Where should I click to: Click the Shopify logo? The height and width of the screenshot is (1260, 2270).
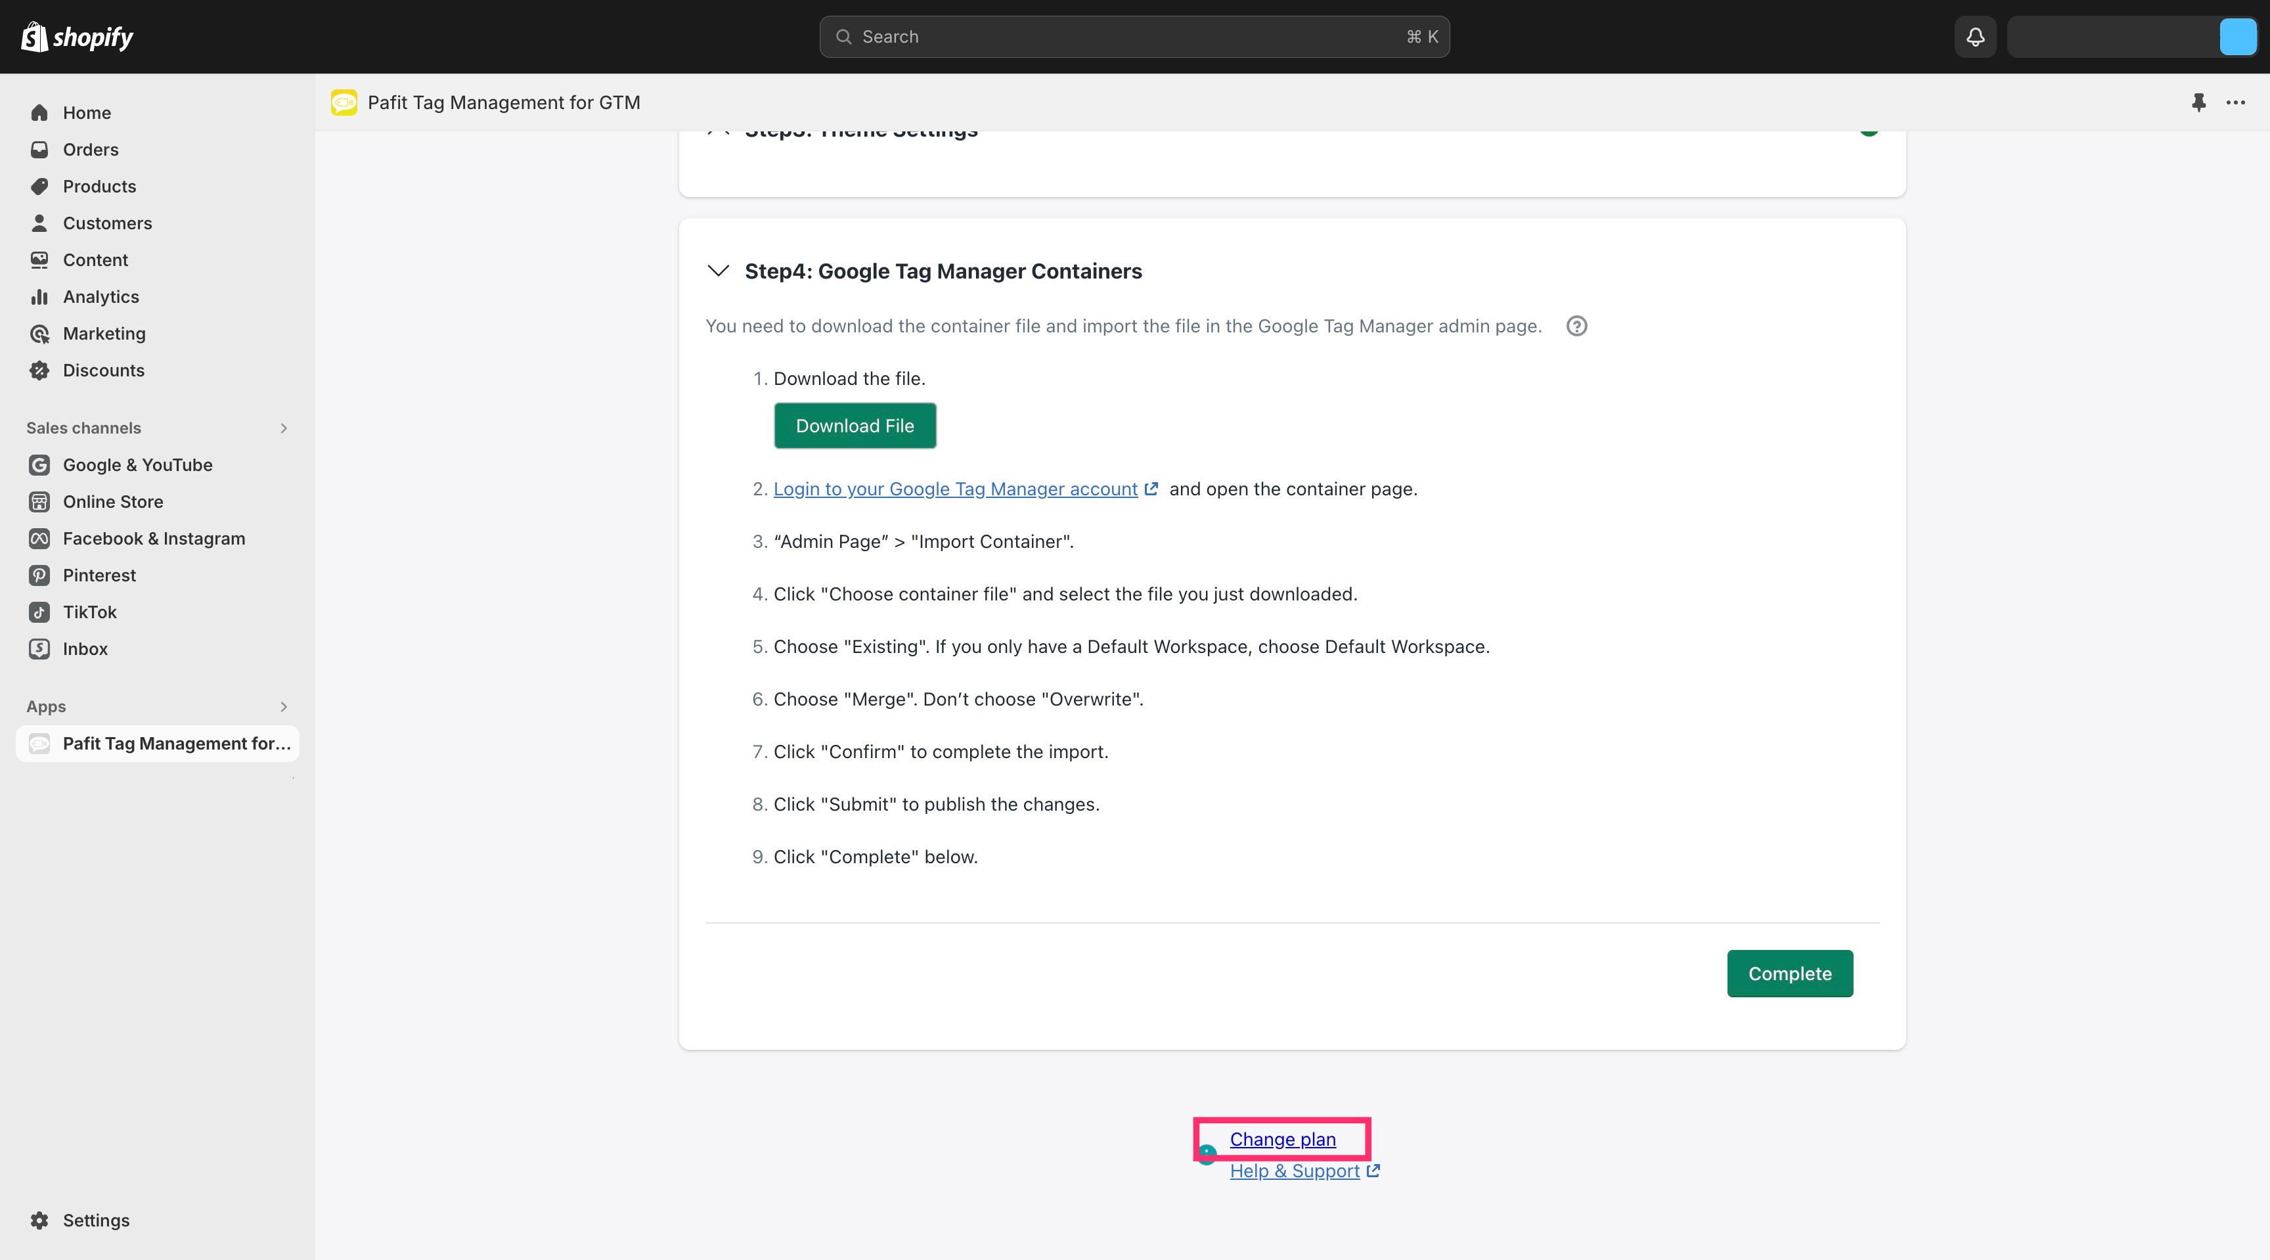click(77, 37)
